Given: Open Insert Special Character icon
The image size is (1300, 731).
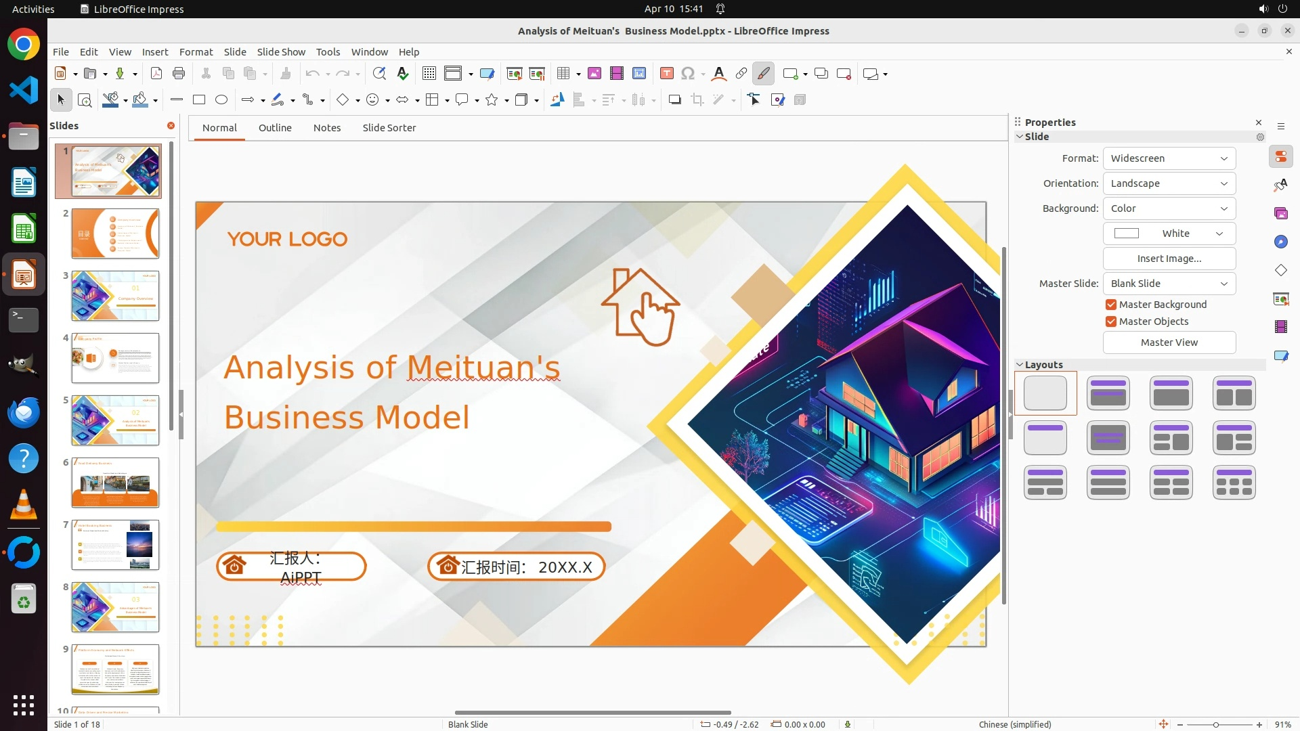Looking at the screenshot, I should [688, 74].
